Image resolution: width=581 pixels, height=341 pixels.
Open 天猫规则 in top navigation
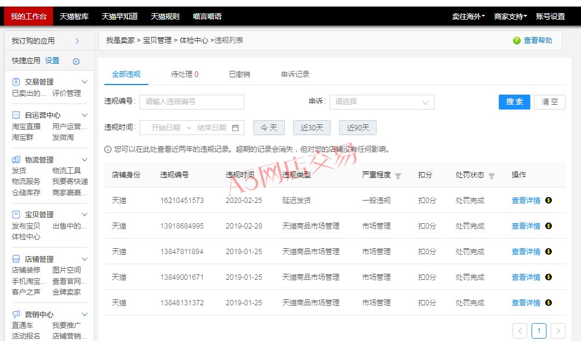tap(165, 16)
